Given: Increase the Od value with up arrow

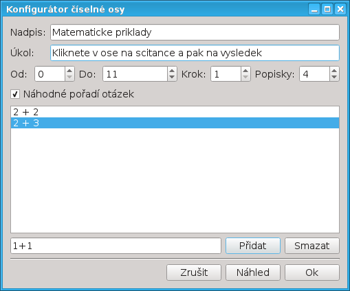Looking at the screenshot, I should 69,71.
